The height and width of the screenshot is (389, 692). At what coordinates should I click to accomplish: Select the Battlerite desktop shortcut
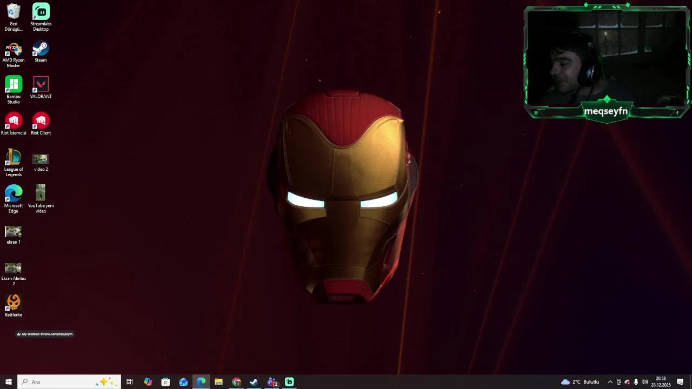click(14, 306)
